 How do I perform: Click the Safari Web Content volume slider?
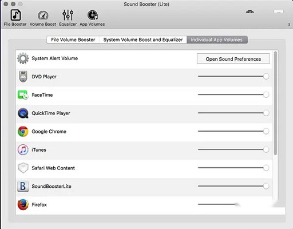(233, 168)
